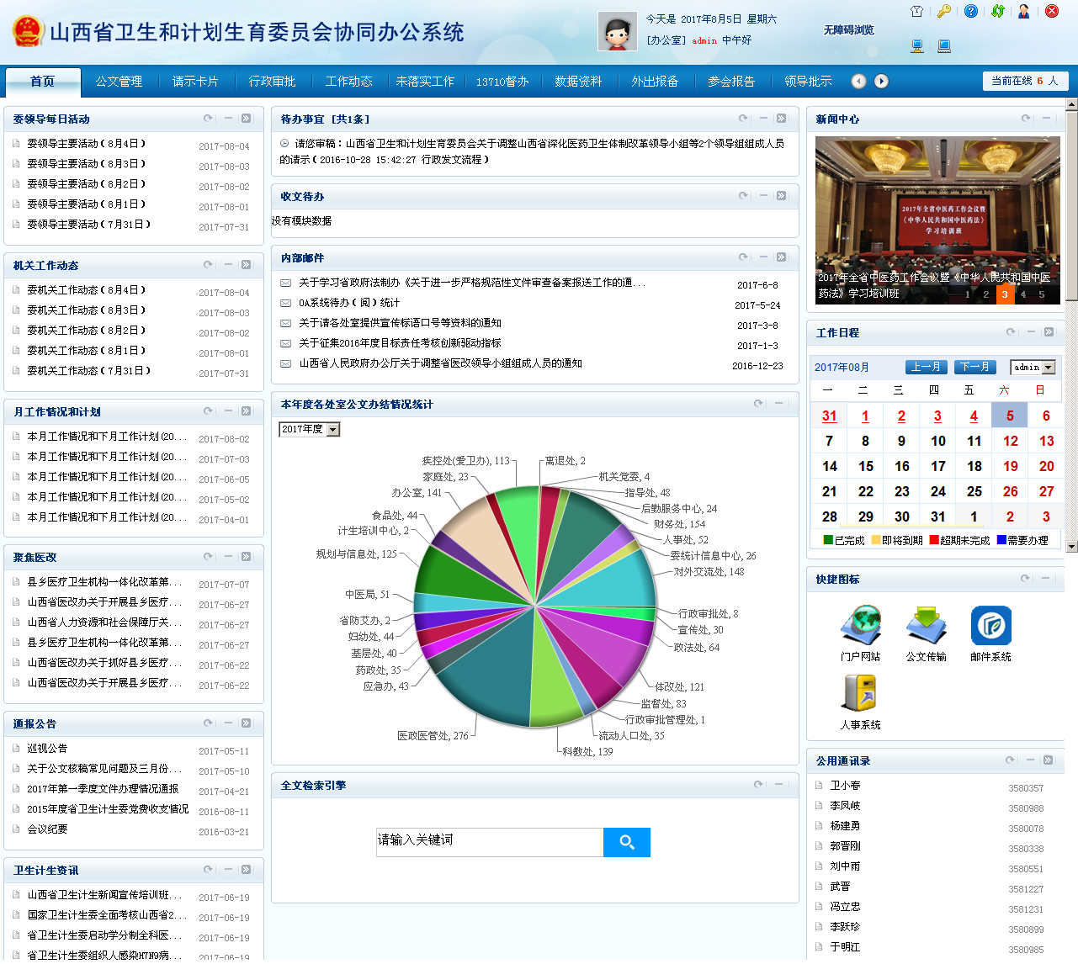Screen dimensions: 1078x964
Task: Launch the 公文传输 shortcut icon
Action: (926, 627)
